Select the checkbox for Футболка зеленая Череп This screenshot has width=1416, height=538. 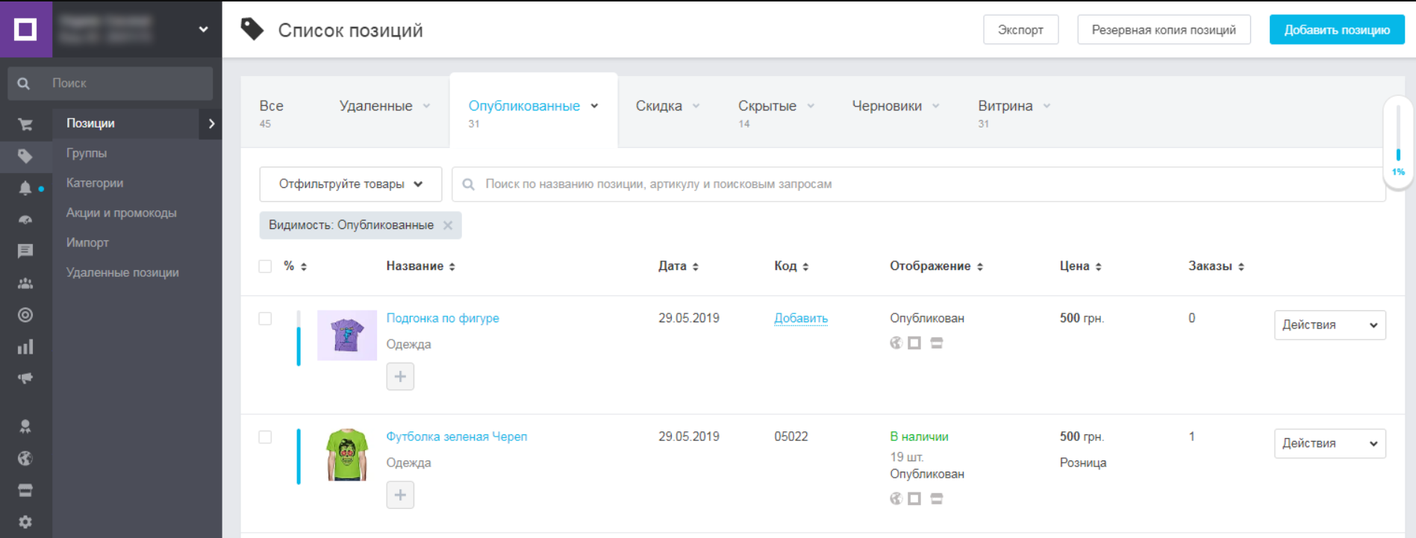(x=265, y=437)
